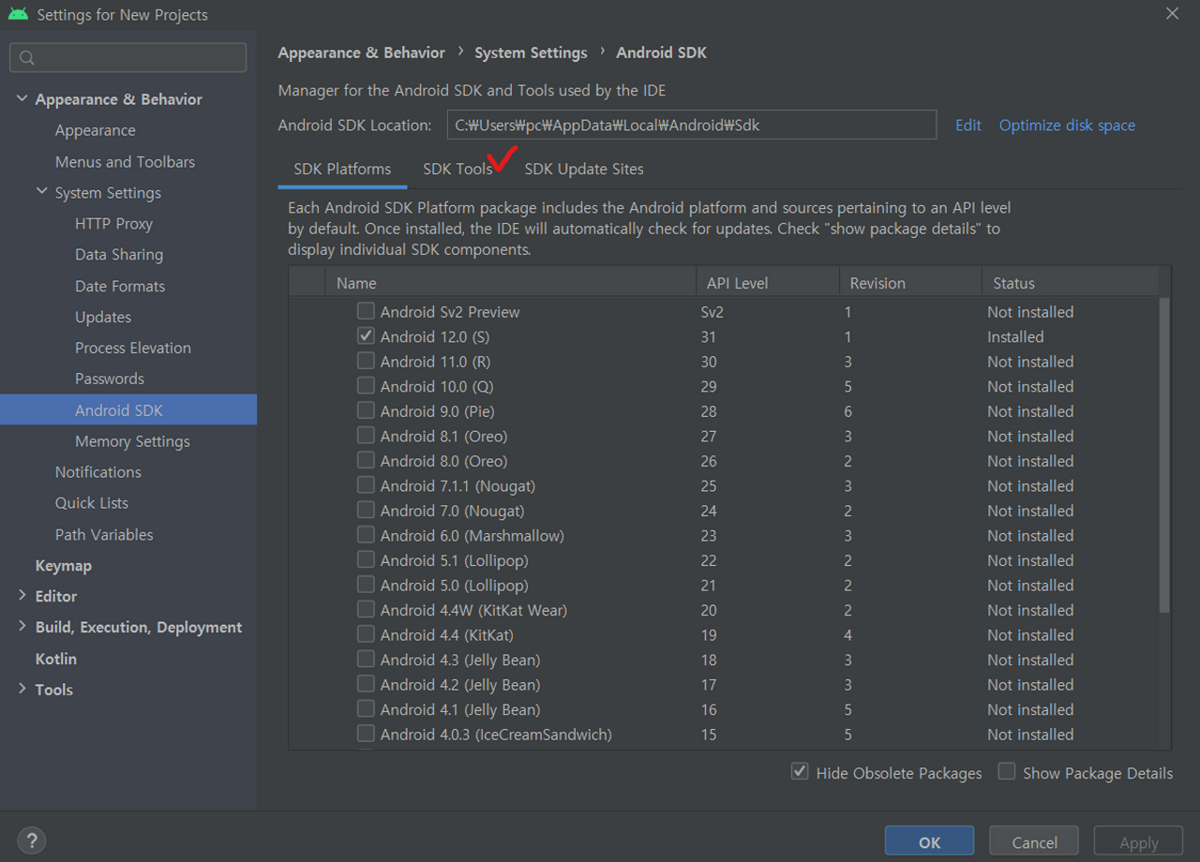1200x862 pixels.
Task: Open Data Sharing settings
Action: [x=119, y=254]
